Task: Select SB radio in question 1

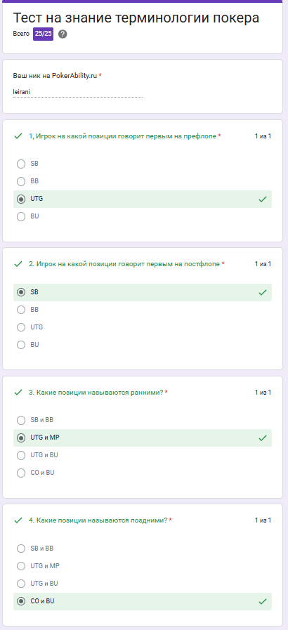Action: [x=21, y=164]
